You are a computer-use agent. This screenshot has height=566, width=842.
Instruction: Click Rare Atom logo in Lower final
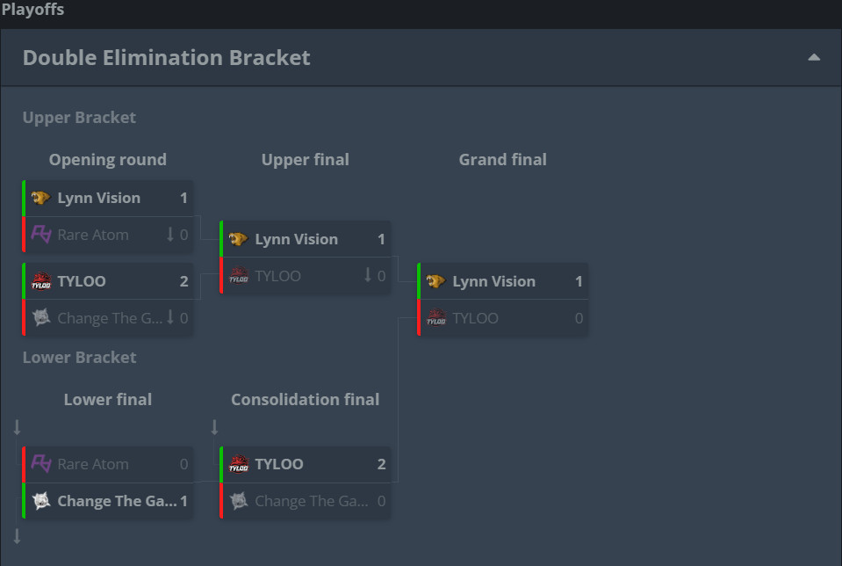40,464
